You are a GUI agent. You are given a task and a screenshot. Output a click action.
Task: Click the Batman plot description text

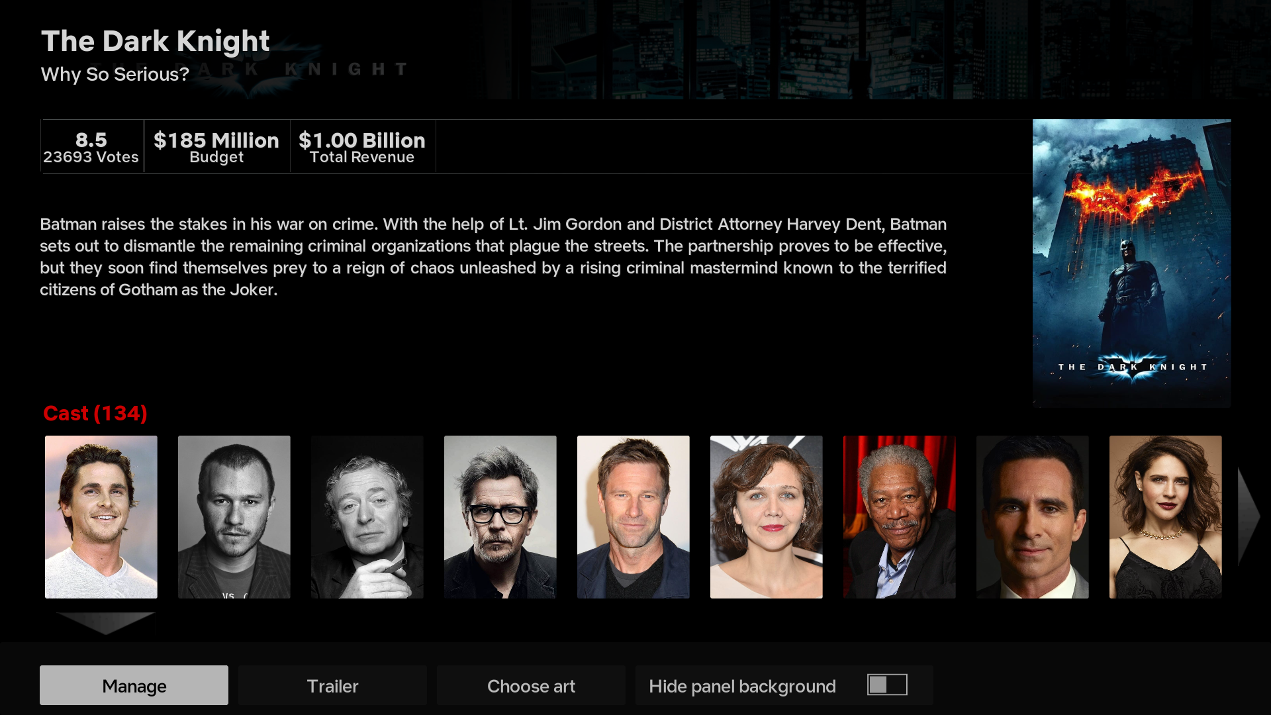(x=493, y=257)
